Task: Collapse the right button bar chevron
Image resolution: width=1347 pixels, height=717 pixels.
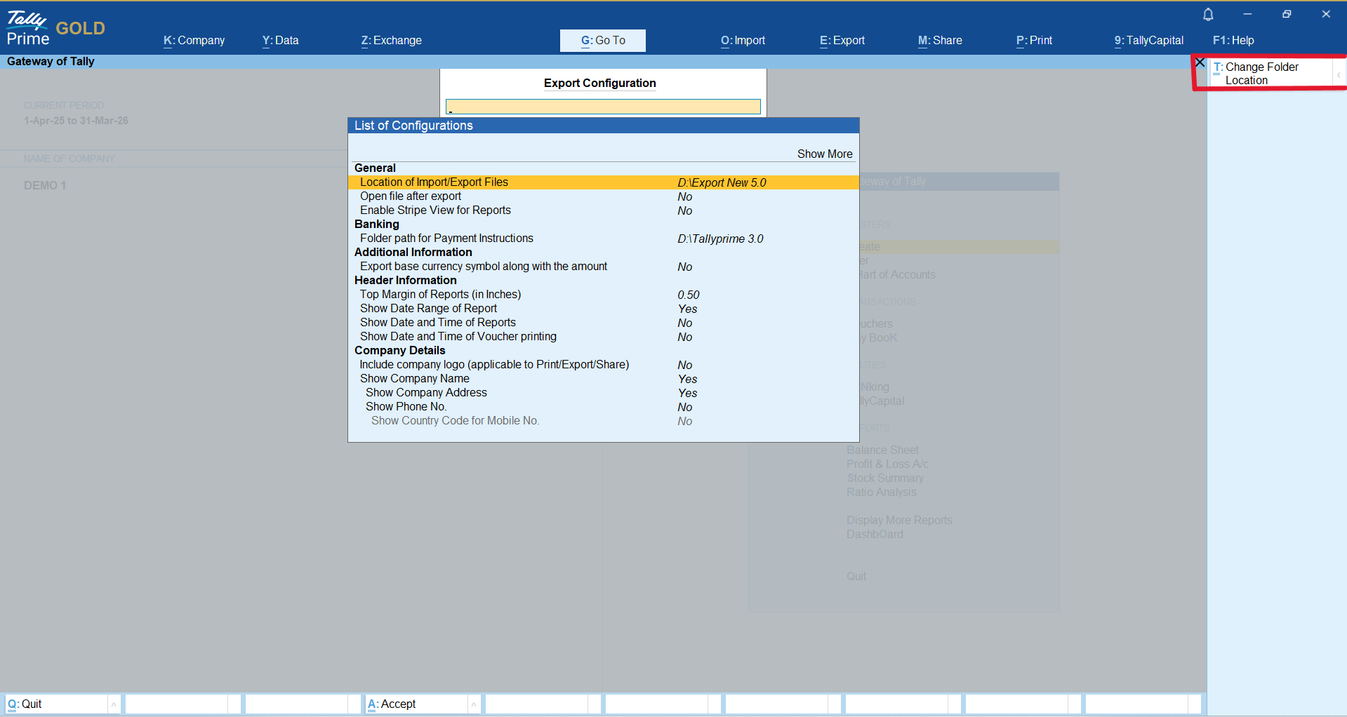Action: (x=1339, y=74)
